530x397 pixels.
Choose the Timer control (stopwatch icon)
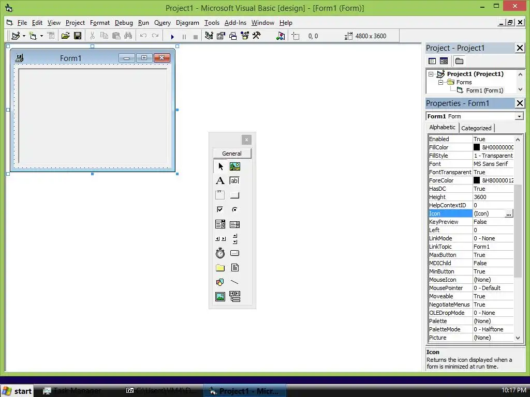click(x=220, y=253)
